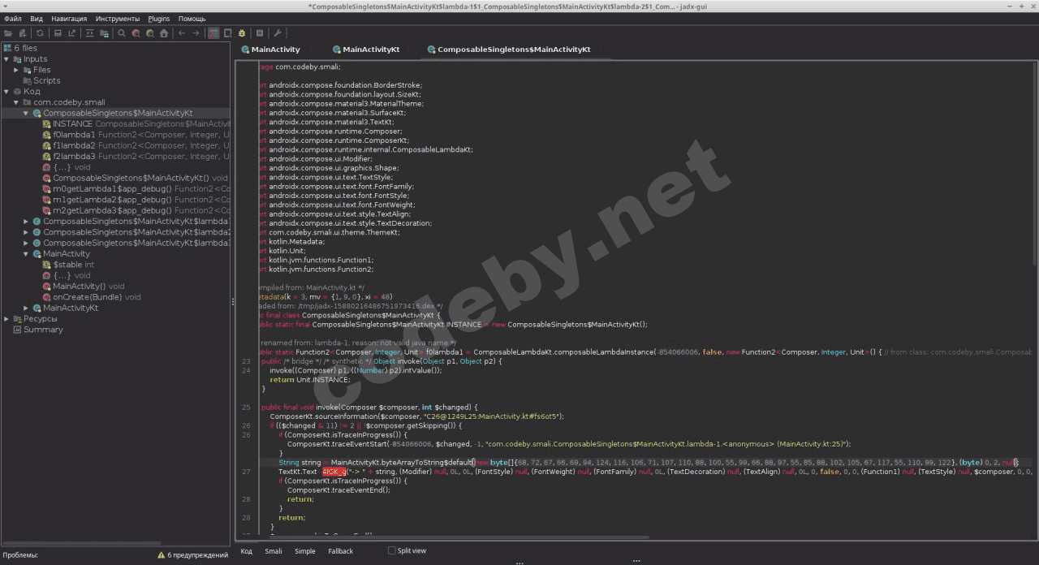
Task: Open the Инструменты menu
Action: (117, 19)
